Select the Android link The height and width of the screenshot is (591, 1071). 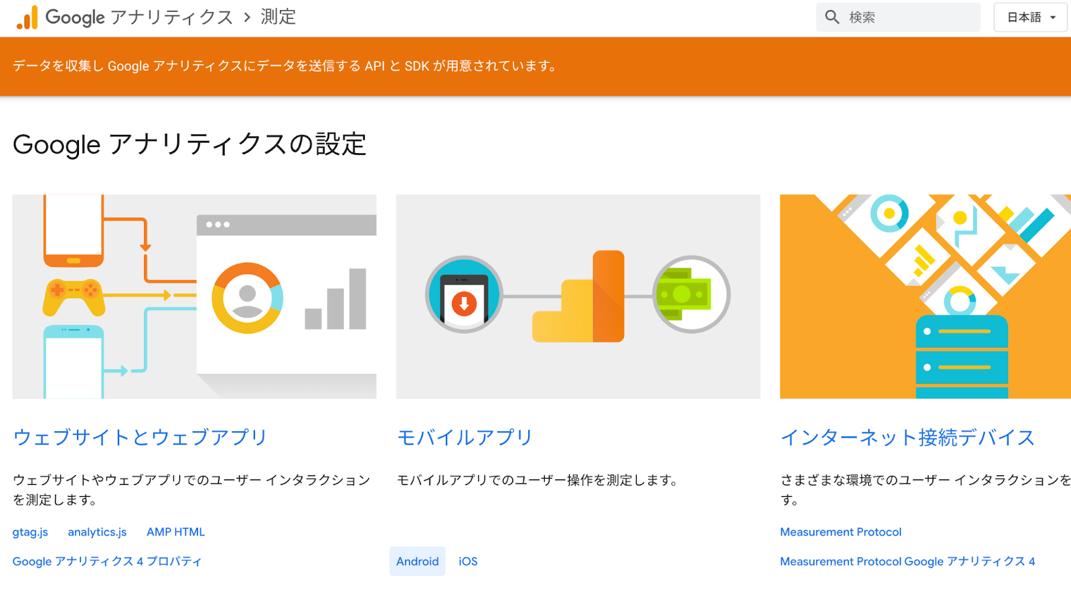[x=418, y=562]
